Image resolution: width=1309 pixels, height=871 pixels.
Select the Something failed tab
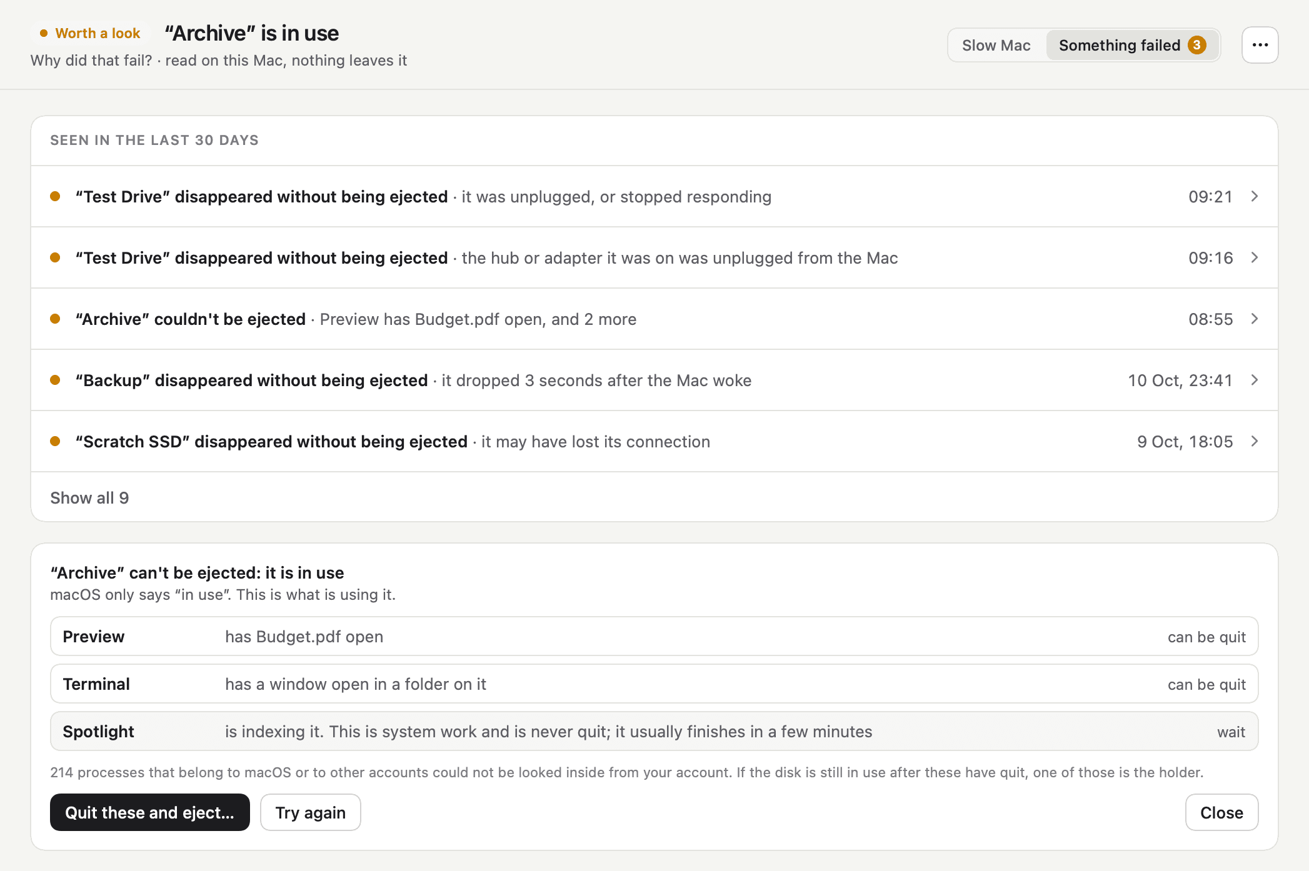[1132, 45]
